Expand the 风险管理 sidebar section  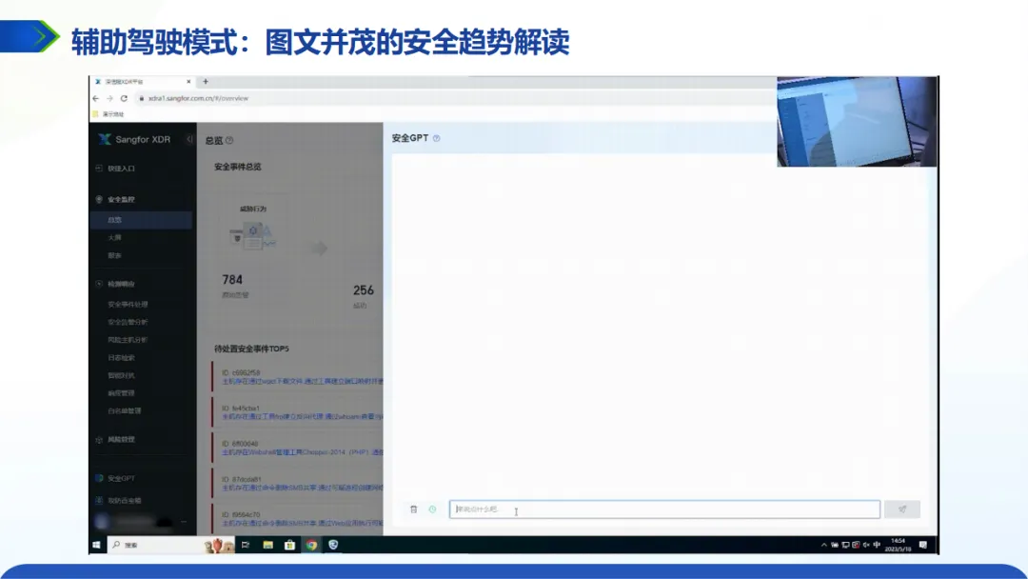[121, 439]
